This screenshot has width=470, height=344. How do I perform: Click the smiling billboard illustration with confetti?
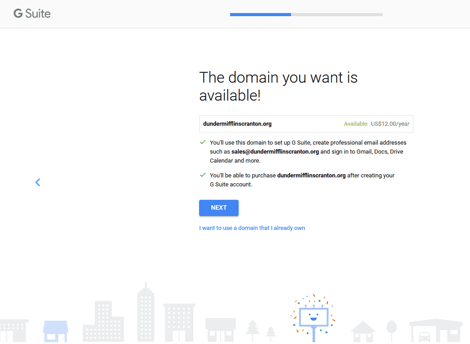click(313, 318)
